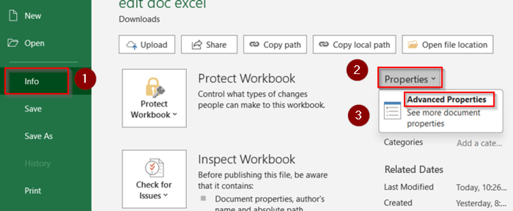
Task: Select Advanced Properties menu entry
Action: tap(446, 99)
